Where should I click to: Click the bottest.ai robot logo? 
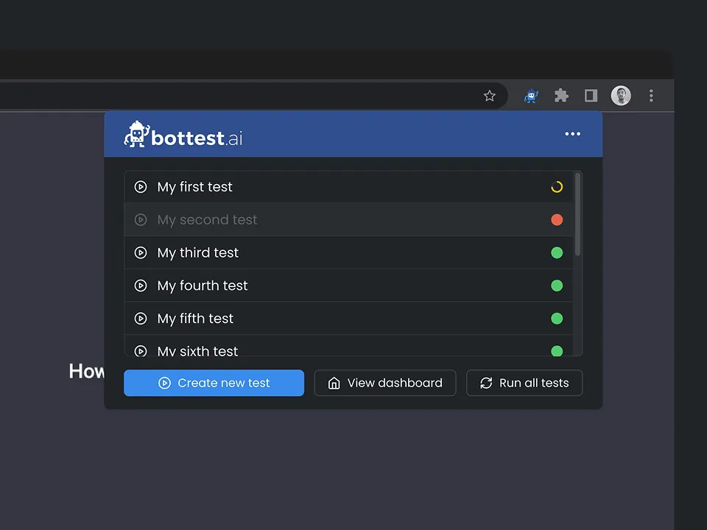[136, 135]
